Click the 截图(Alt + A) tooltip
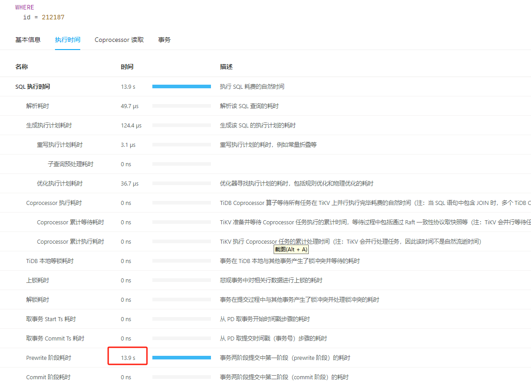The height and width of the screenshot is (386, 531). (291, 250)
